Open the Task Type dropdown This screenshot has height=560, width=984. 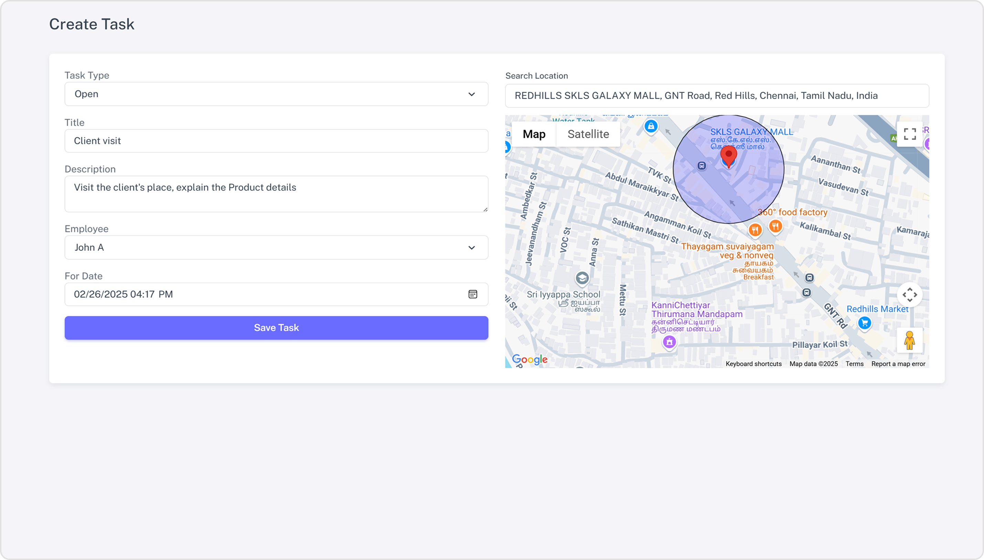tap(276, 94)
